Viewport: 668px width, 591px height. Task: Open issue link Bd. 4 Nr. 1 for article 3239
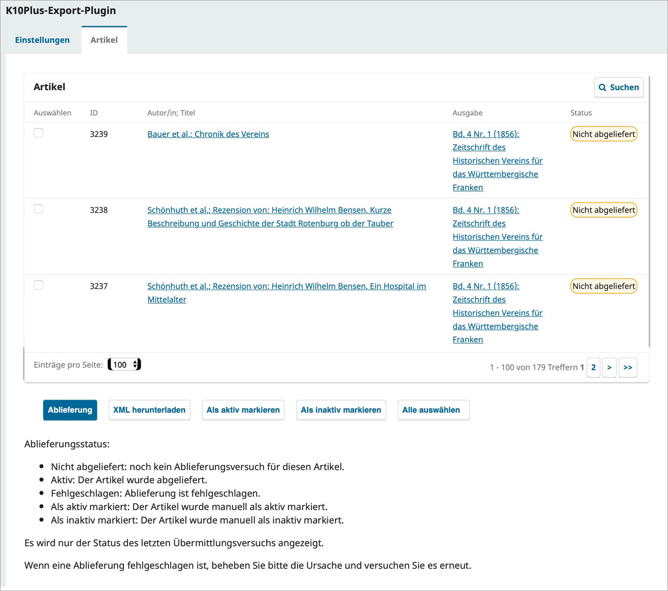(x=497, y=160)
